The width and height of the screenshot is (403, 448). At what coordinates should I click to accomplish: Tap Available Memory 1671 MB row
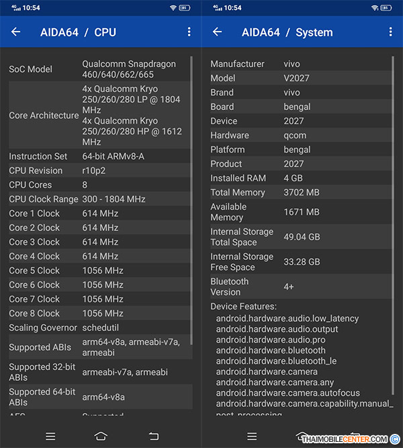pos(301,212)
